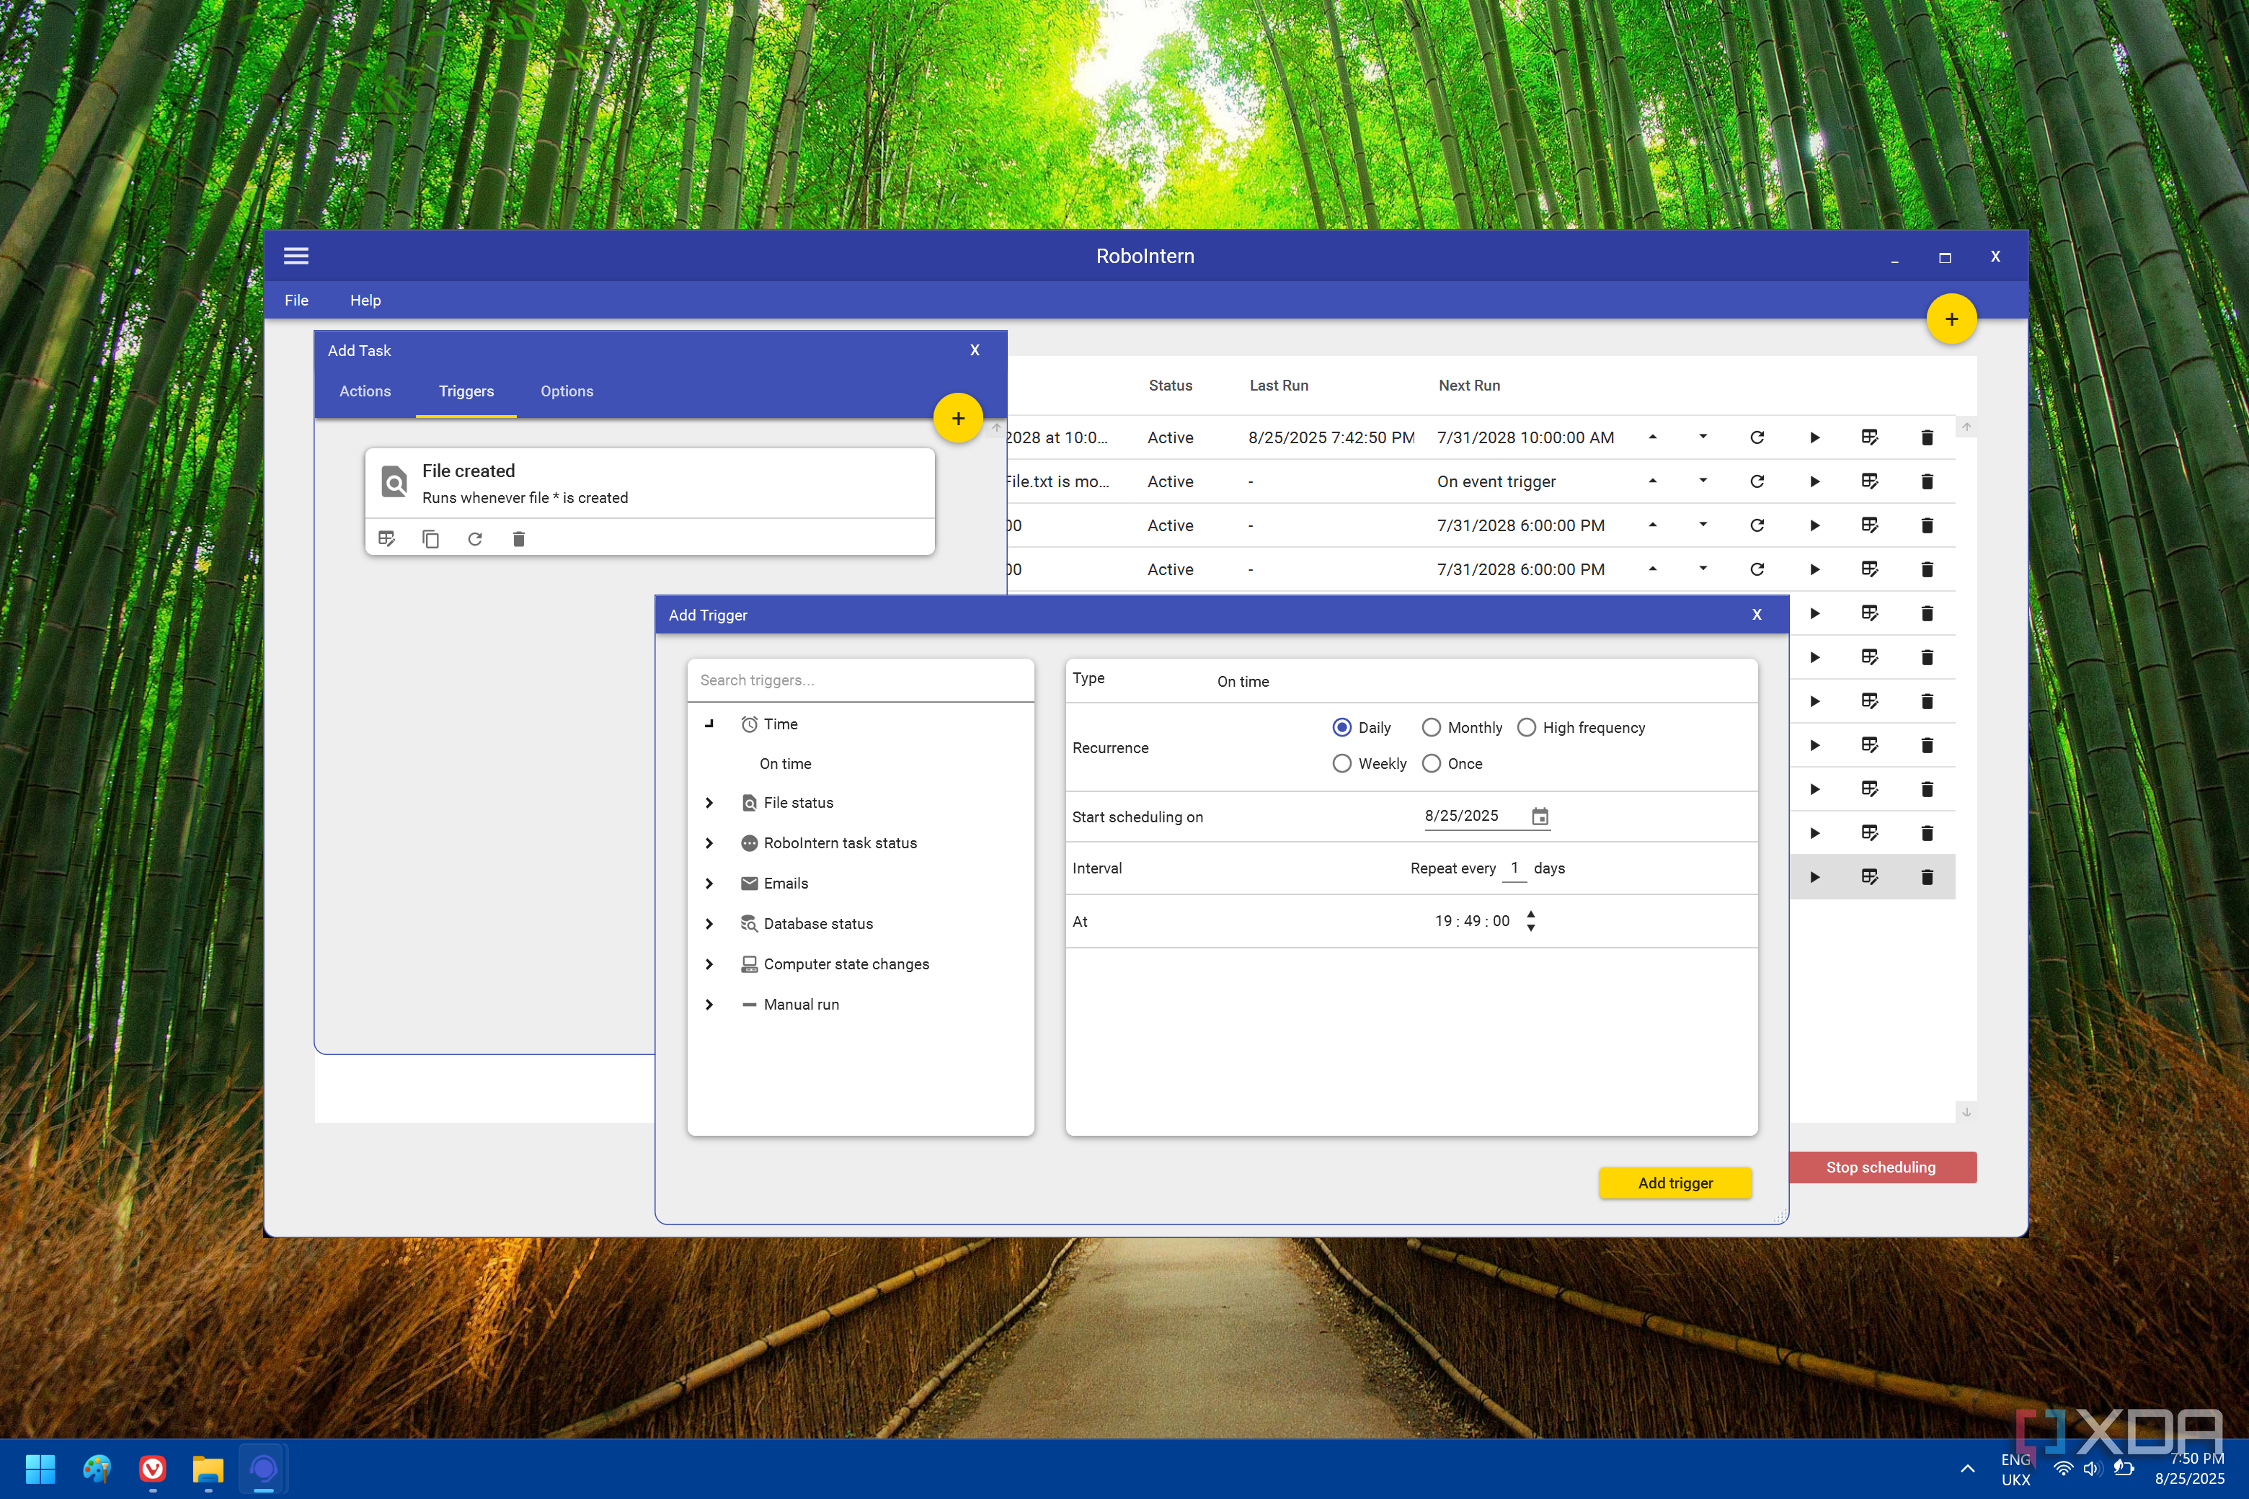Close the Add Trigger dialog
2249x1499 pixels.
point(1757,615)
